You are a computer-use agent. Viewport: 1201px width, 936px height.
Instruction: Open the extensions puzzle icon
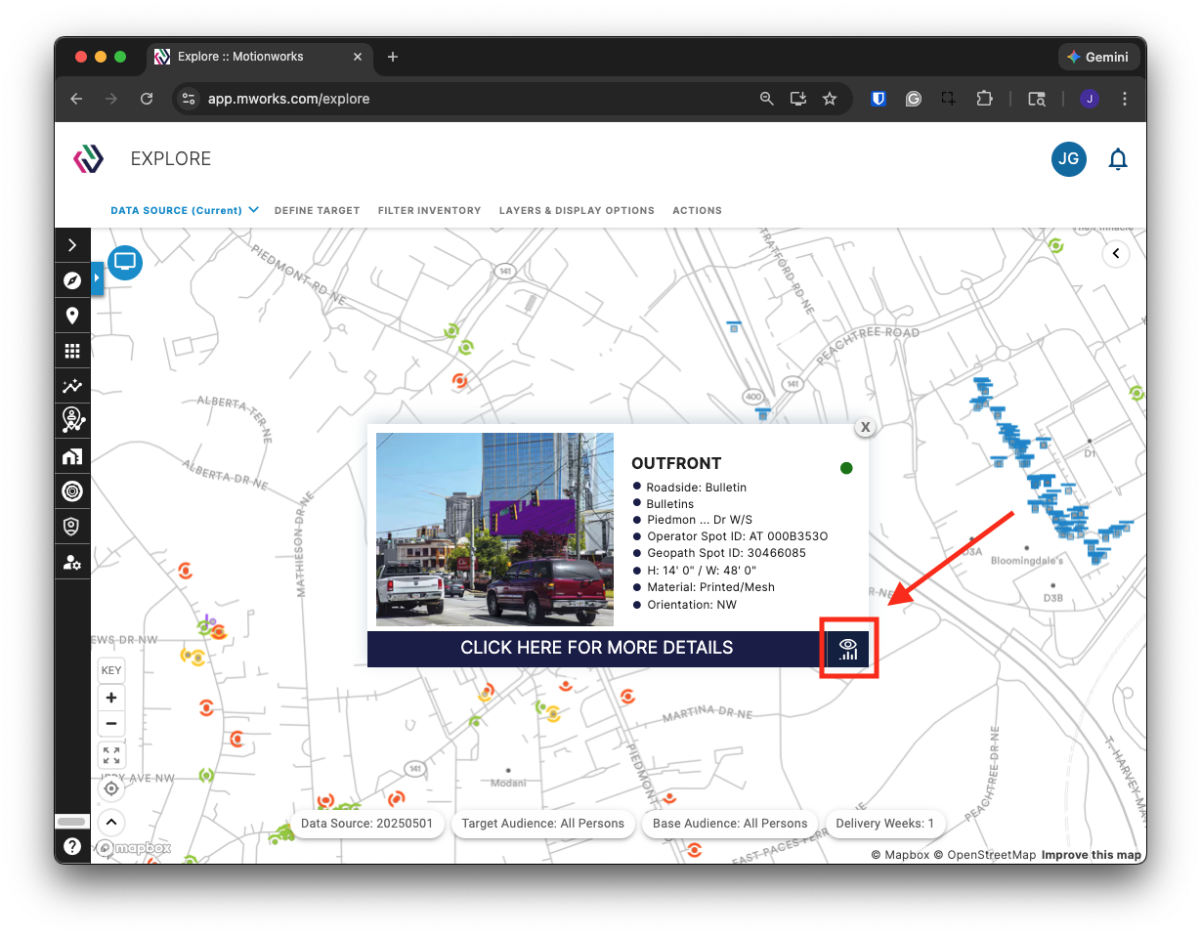tap(984, 99)
